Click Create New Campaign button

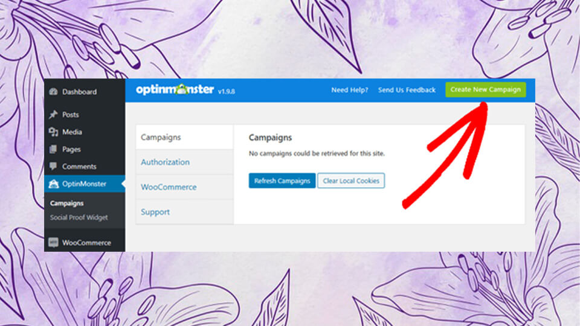tap(485, 89)
